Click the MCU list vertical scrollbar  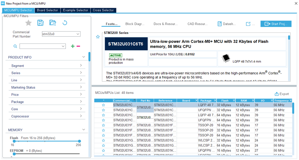[293, 108]
